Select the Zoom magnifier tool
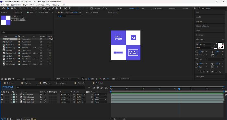Viewport: 227px width, 120px height. point(16,8)
